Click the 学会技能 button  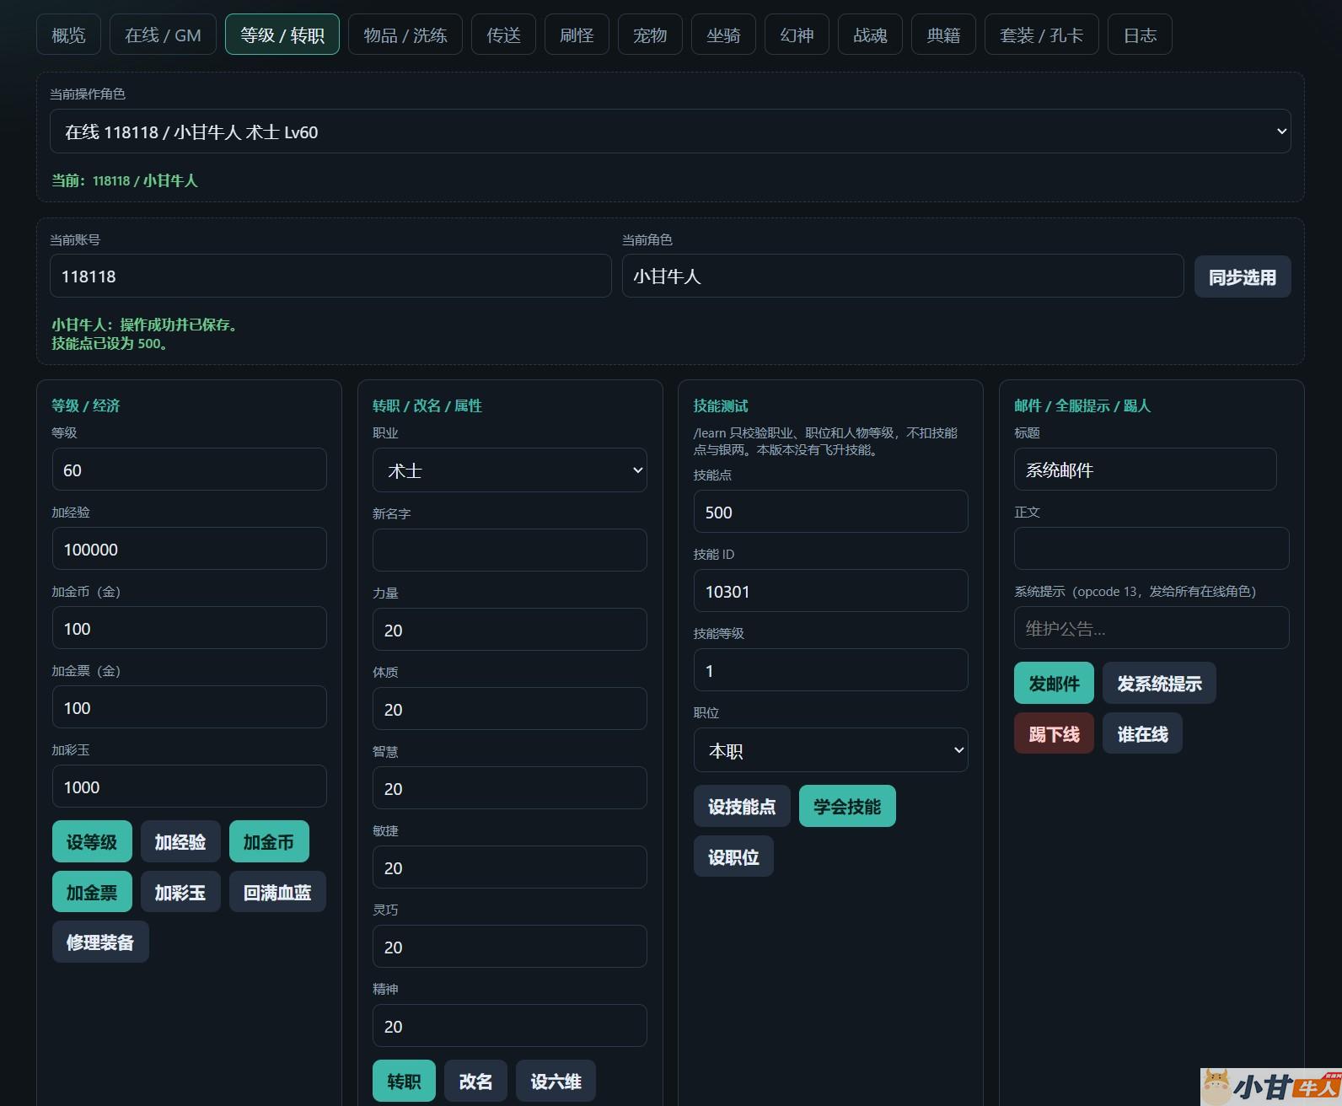847,806
